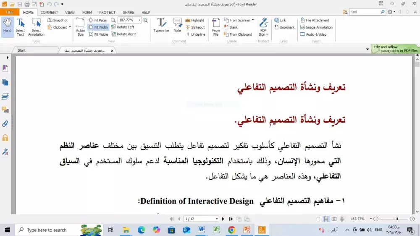The width and height of the screenshot is (420, 236).
Task: Toggle the Highlight tool
Action: (x=195, y=20)
